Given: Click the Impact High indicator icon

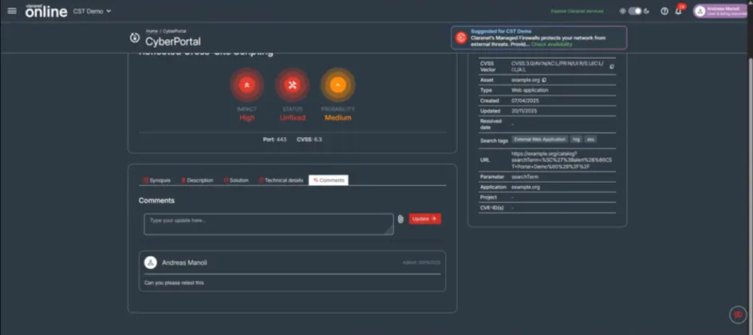Looking at the screenshot, I should (246, 85).
